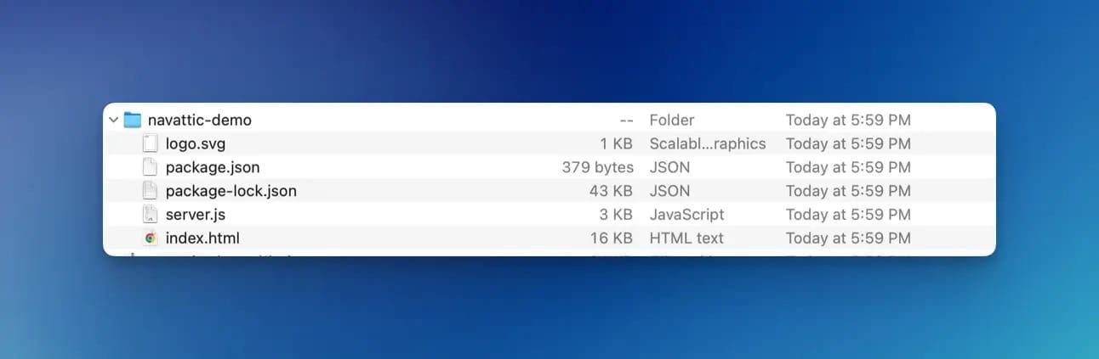The width and height of the screenshot is (1099, 359).
Task: Click the package-lock.json file icon
Action: [x=151, y=191]
